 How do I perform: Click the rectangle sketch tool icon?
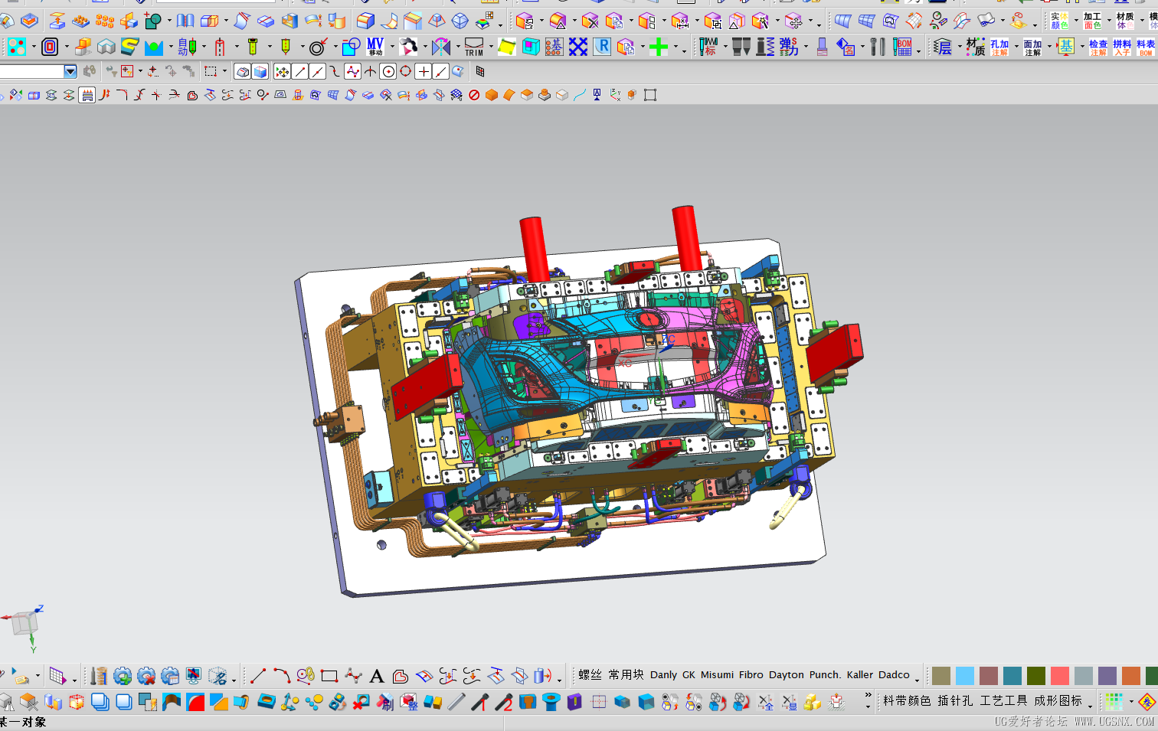329,676
